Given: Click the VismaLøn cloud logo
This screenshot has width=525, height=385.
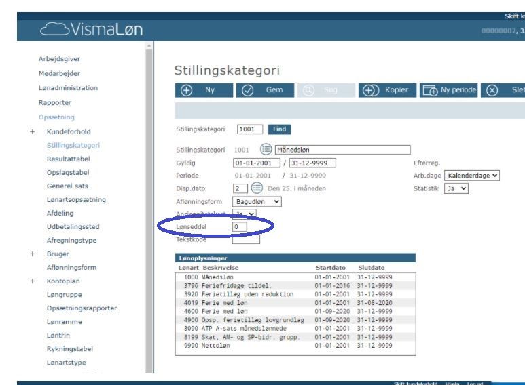Looking at the screenshot, I should click(x=92, y=29).
